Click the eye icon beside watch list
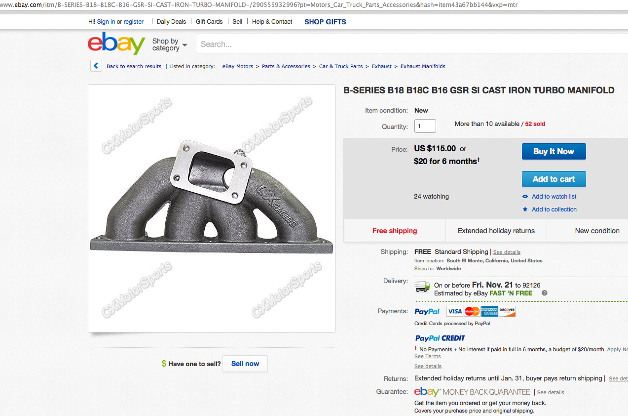The image size is (628, 416). coord(525,197)
